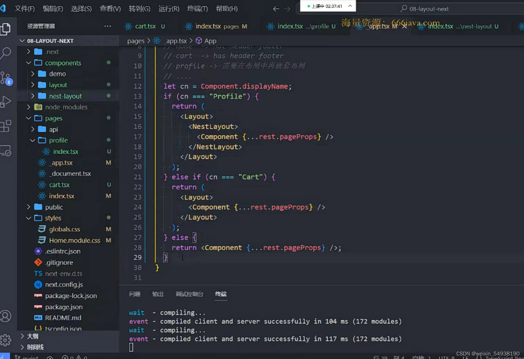Click the React icon beside _document.tsx

tap(42, 173)
